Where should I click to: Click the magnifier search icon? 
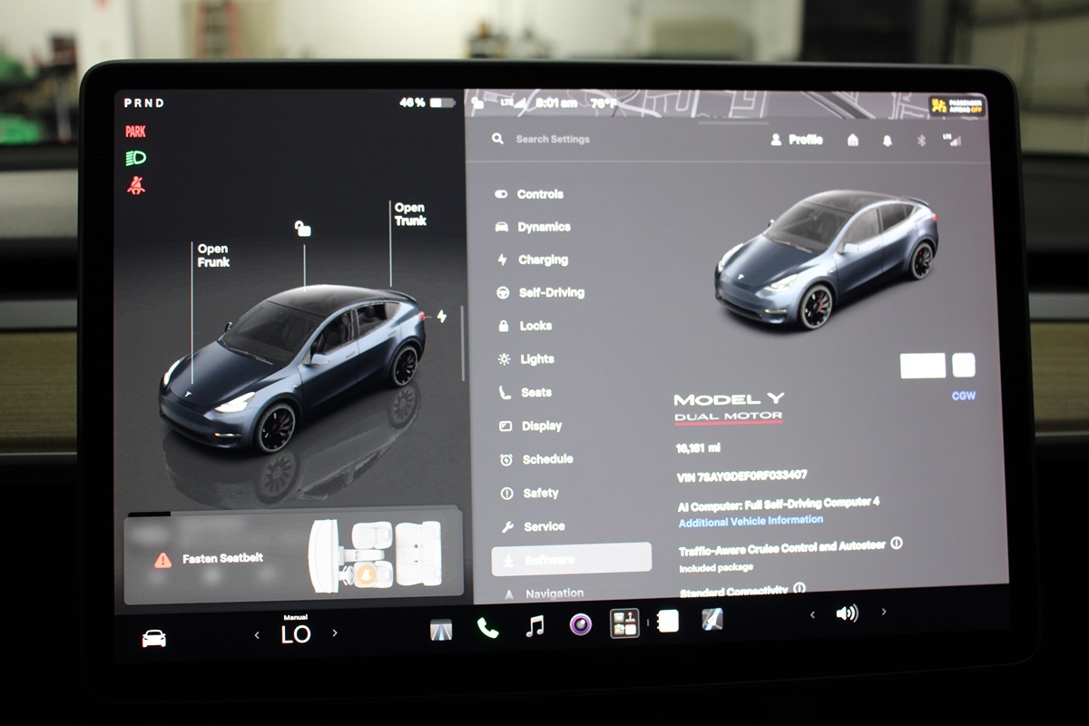[497, 139]
